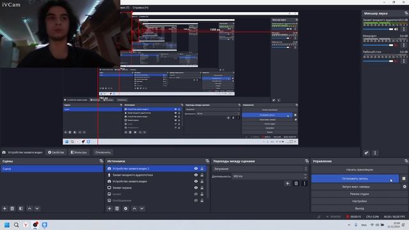Hide Захват экрана source
This screenshot has width=409, height=230.
pyautogui.click(x=196, y=188)
